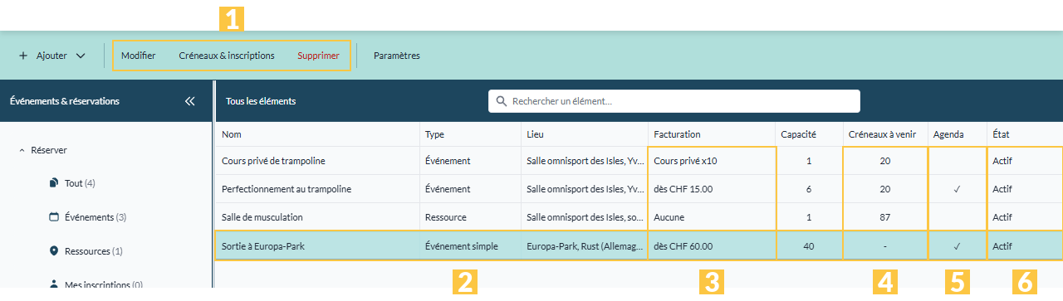Click the calendar icon next to Événements
Image resolution: width=1063 pixels, height=301 pixels.
(54, 217)
